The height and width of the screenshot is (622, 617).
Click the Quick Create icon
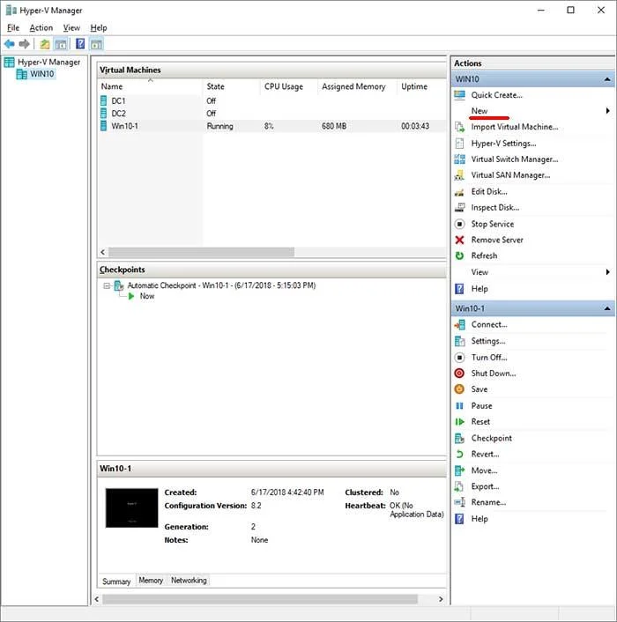point(459,95)
